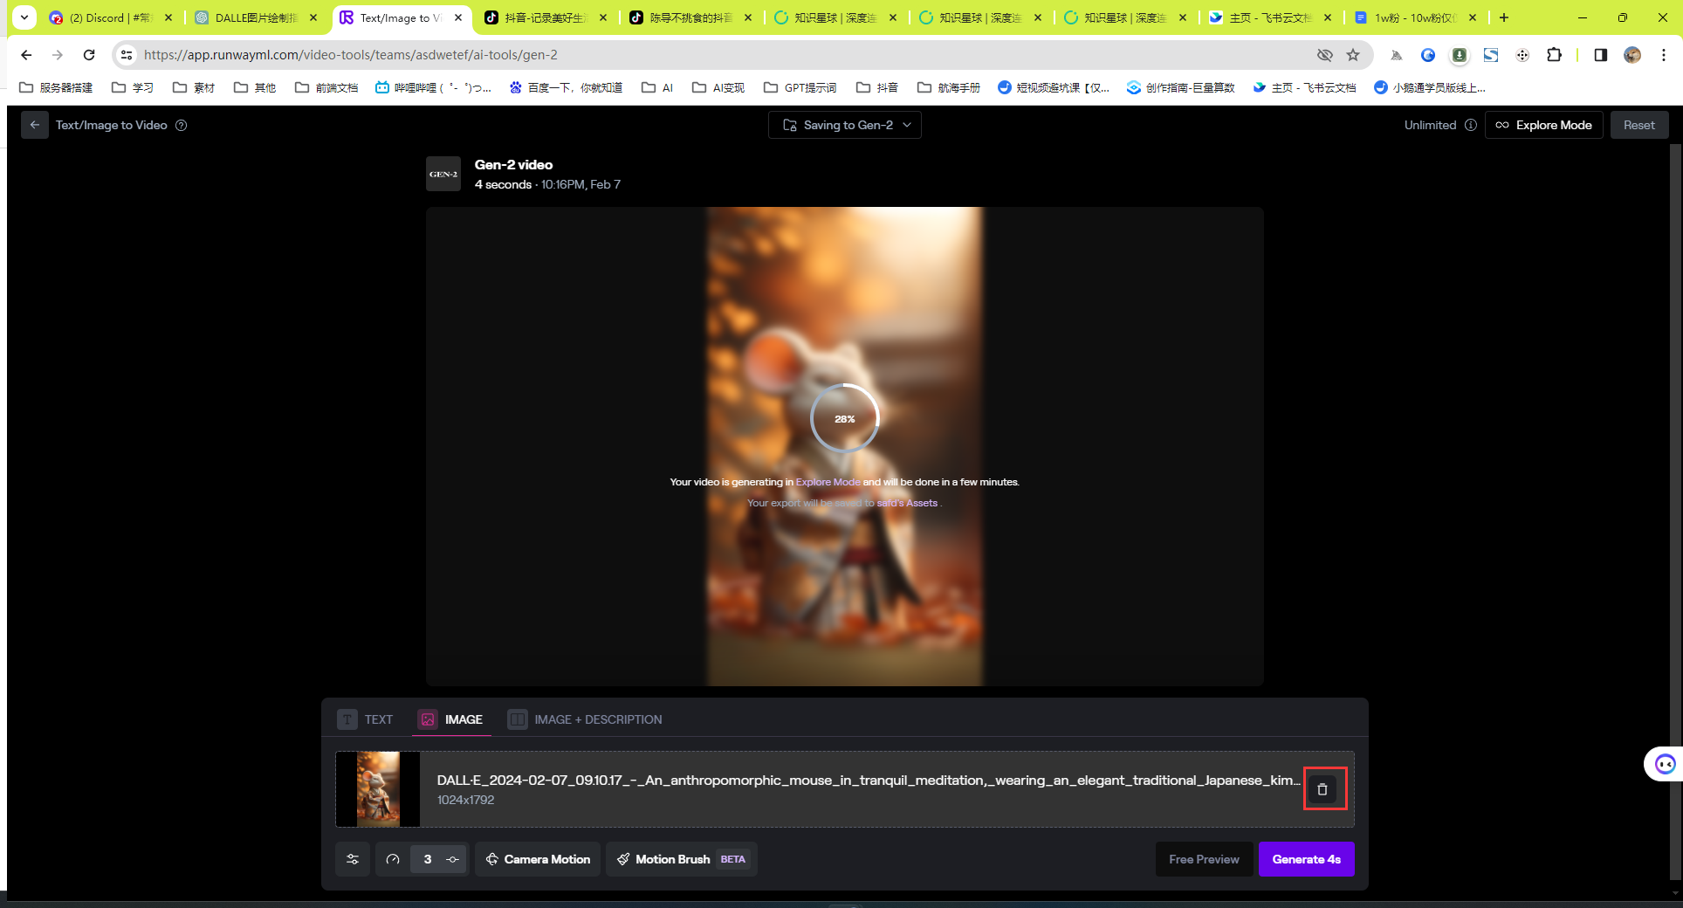This screenshot has height=908, width=1683.
Task: Open the AI变现 bookmark folder
Action: point(718,87)
